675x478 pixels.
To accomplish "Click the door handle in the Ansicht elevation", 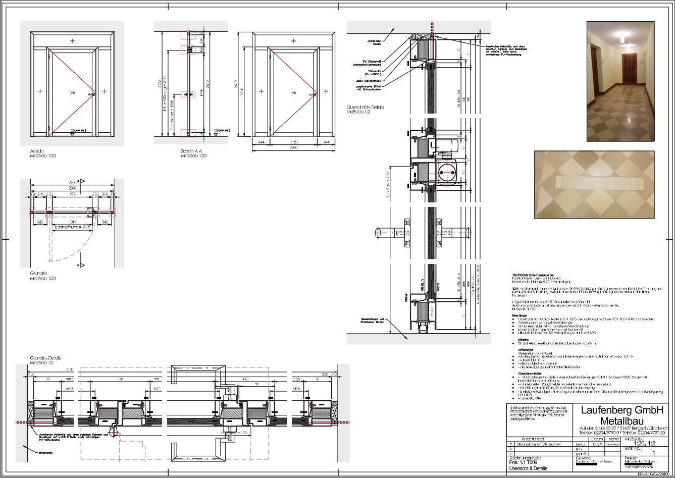I will pos(91,94).
